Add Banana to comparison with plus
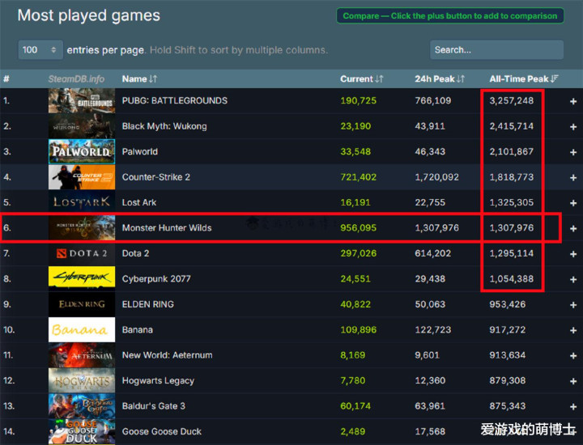This screenshot has width=583, height=445. click(x=573, y=330)
